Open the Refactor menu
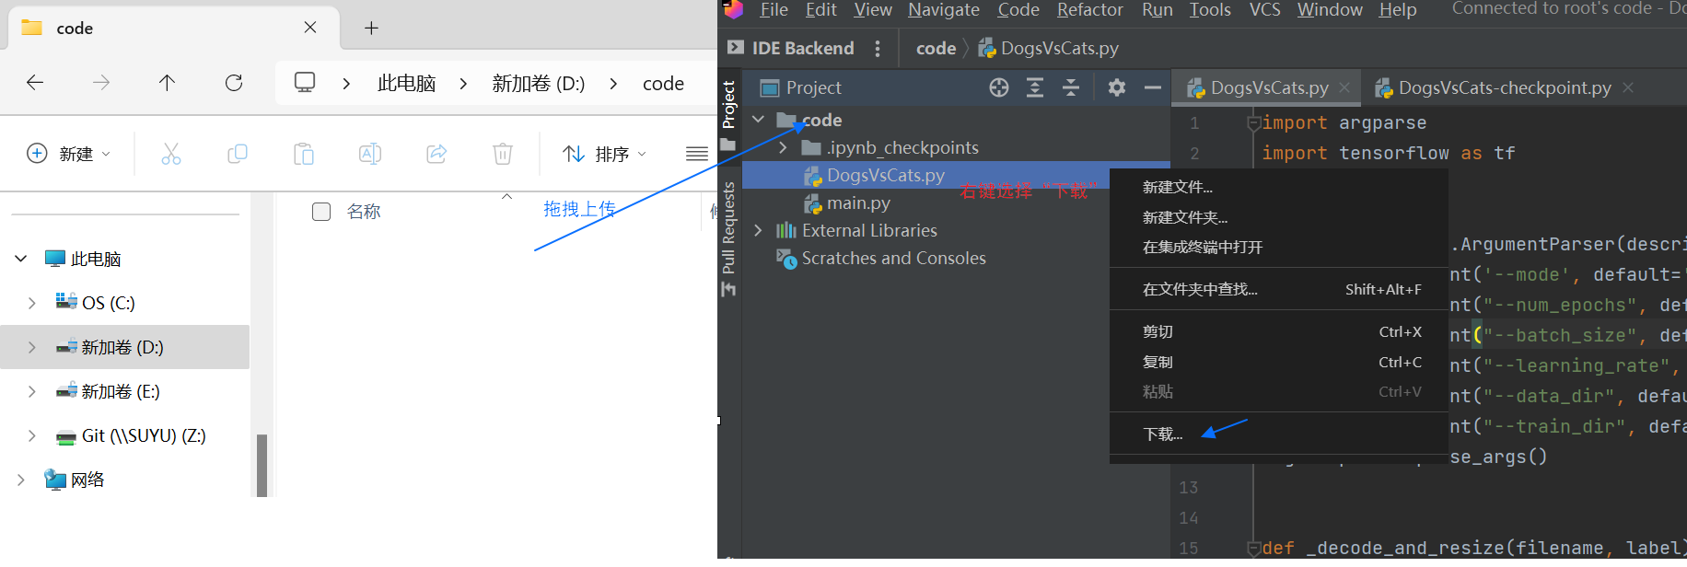The image size is (1687, 567). coord(1089,10)
